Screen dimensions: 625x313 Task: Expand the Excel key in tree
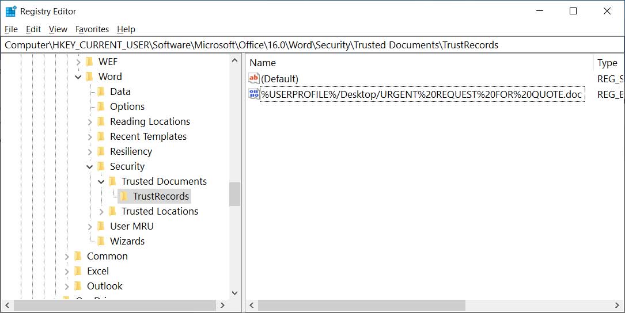tap(67, 271)
